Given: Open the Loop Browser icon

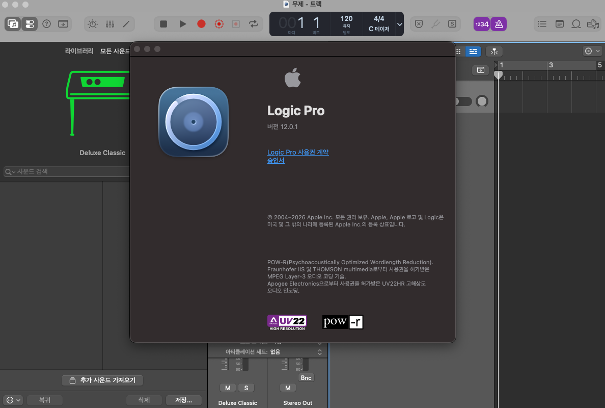Looking at the screenshot, I should point(576,24).
